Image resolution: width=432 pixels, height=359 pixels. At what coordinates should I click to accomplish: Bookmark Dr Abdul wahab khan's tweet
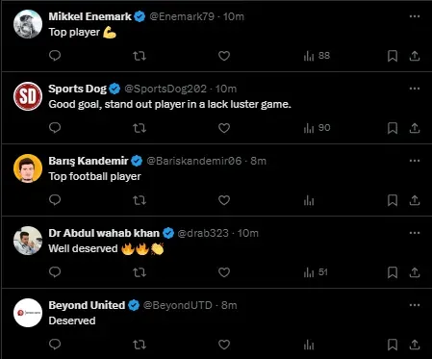tap(393, 272)
